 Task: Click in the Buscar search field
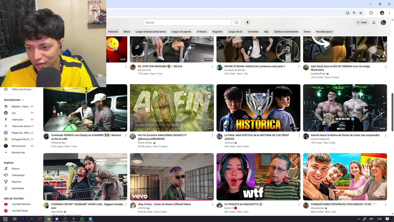click(x=187, y=23)
